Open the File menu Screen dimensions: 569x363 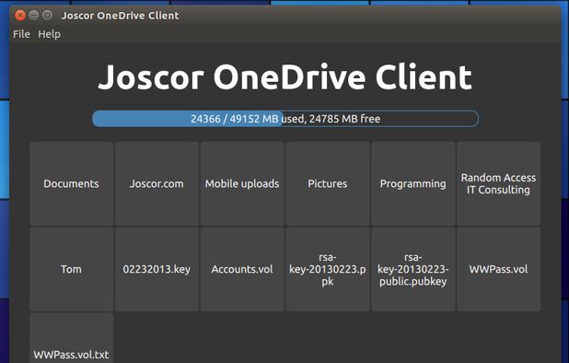(x=21, y=34)
